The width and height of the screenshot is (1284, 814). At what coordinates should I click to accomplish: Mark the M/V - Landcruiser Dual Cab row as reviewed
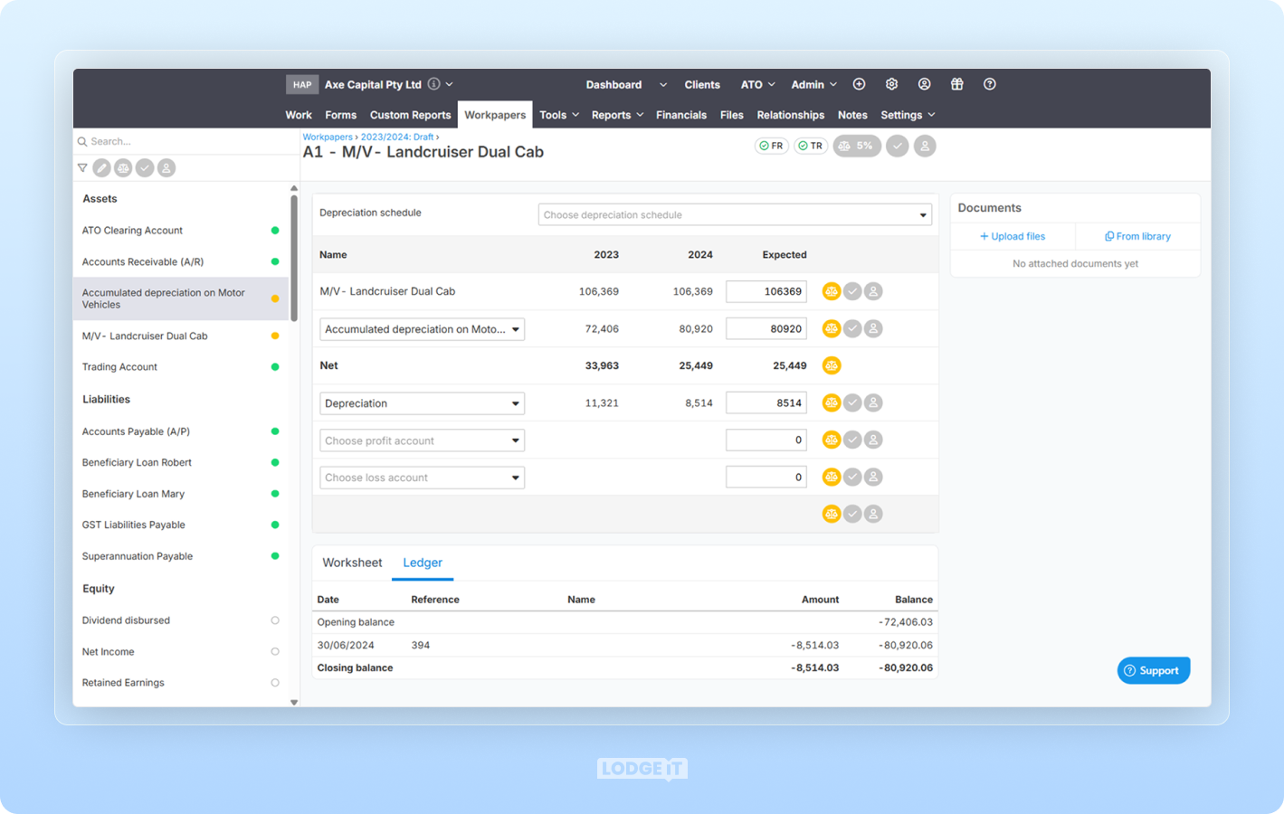point(851,291)
